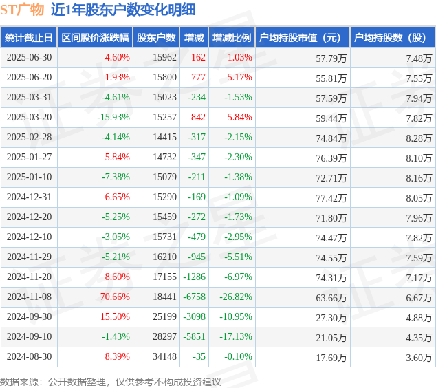The image size is (436, 388).
Task: Click the change ratio -17.13%
Action: [x=236, y=336]
